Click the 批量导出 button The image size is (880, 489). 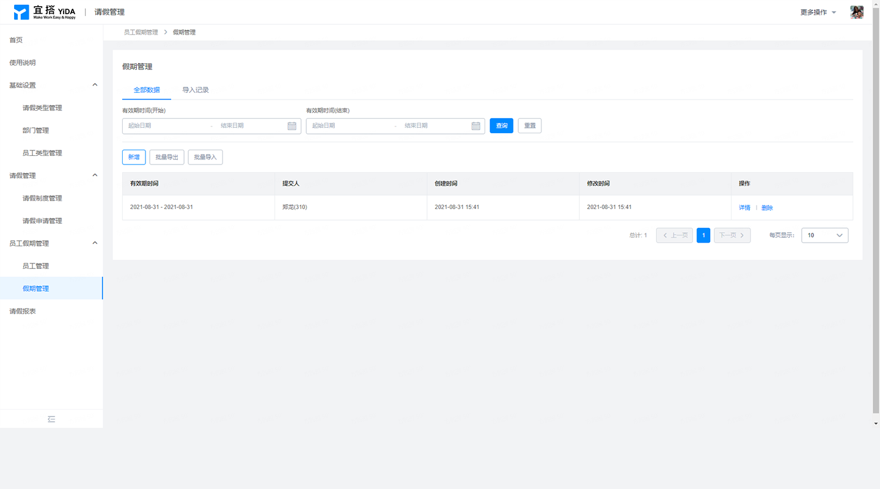[167, 157]
